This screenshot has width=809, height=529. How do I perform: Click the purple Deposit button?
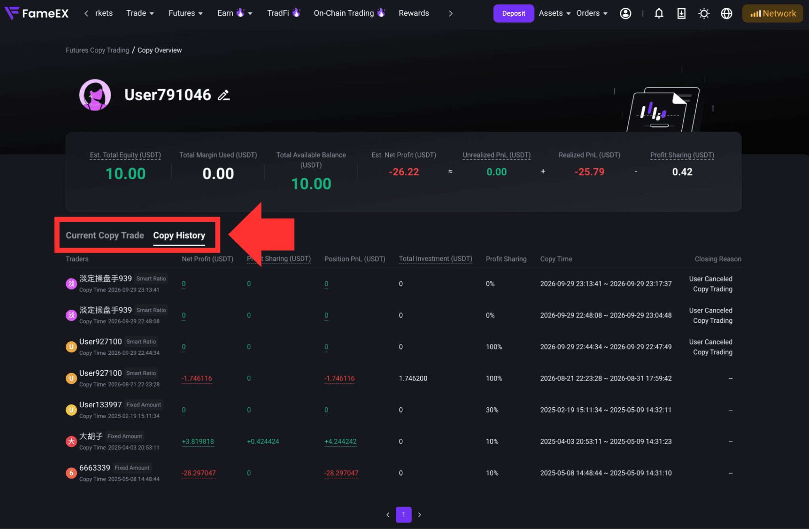click(513, 13)
